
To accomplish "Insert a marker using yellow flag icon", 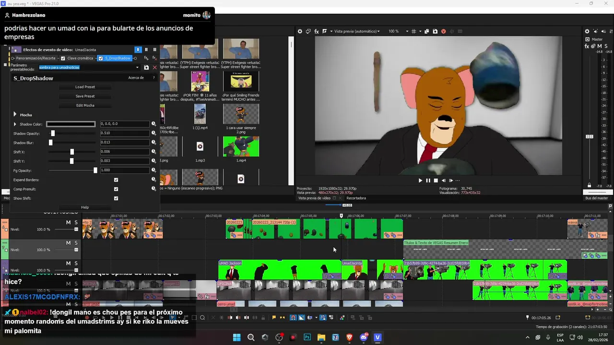I will [x=274, y=318].
